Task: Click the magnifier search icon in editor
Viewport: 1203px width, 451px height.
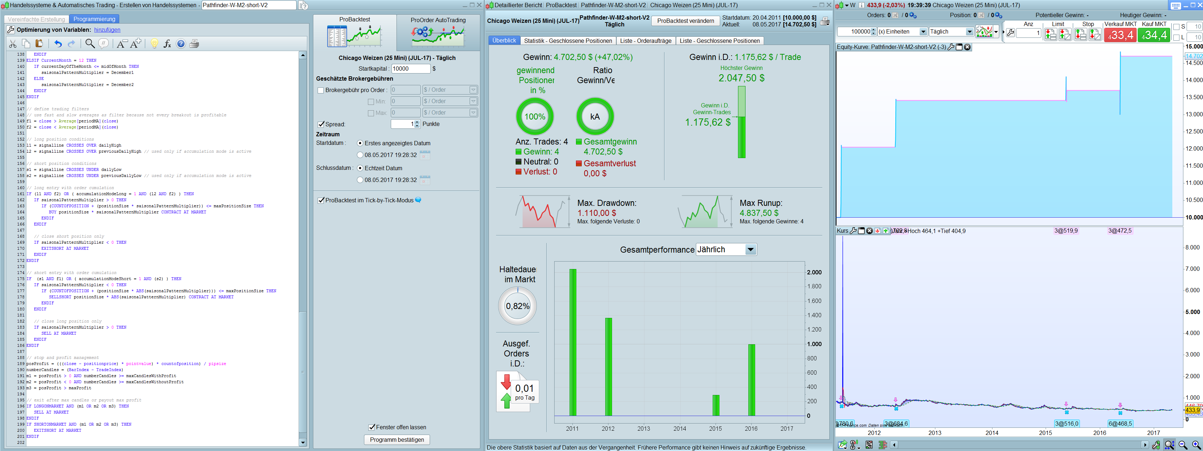Action: click(x=90, y=44)
